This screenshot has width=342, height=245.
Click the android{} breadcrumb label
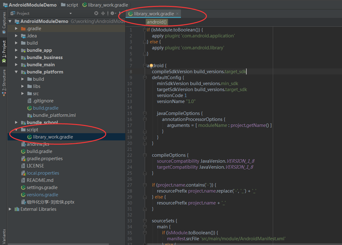(157, 22)
